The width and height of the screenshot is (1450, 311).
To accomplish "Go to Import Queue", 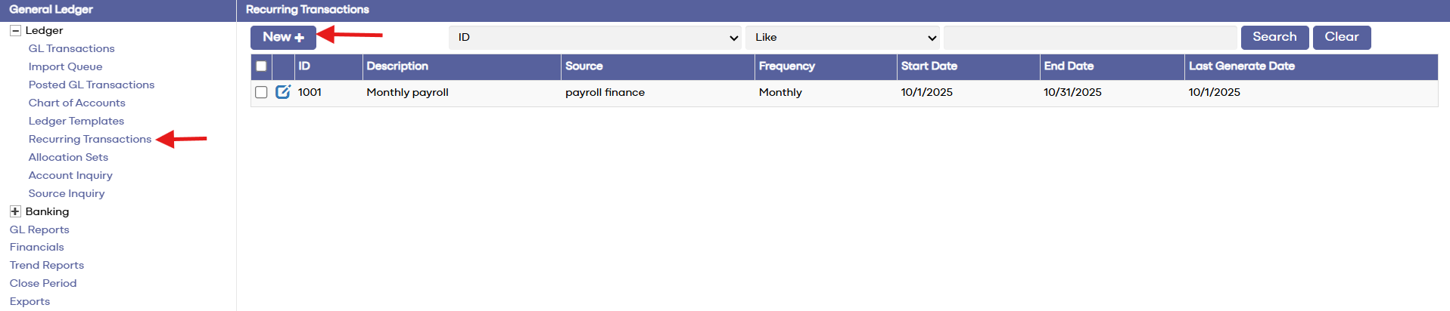I will point(65,66).
